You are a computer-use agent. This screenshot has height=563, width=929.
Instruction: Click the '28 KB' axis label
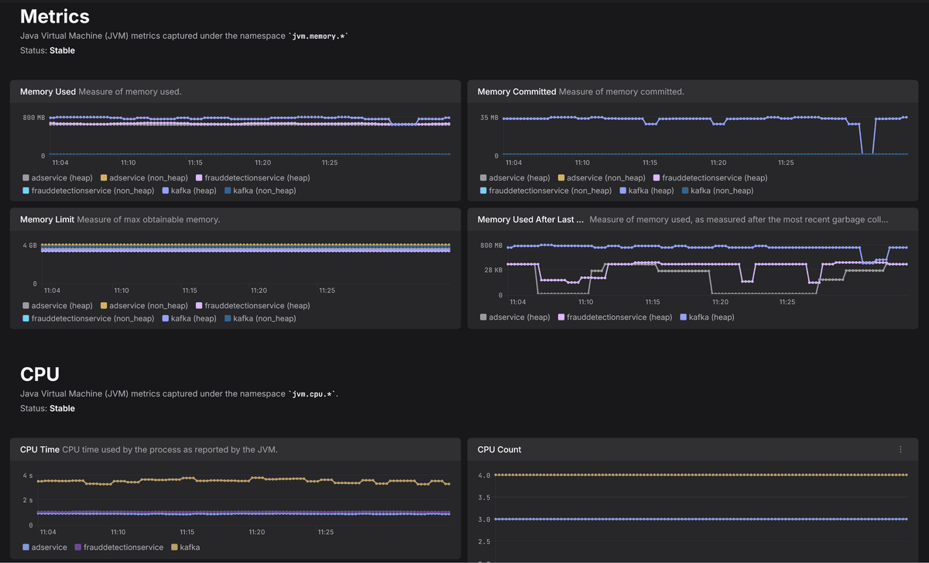point(493,270)
